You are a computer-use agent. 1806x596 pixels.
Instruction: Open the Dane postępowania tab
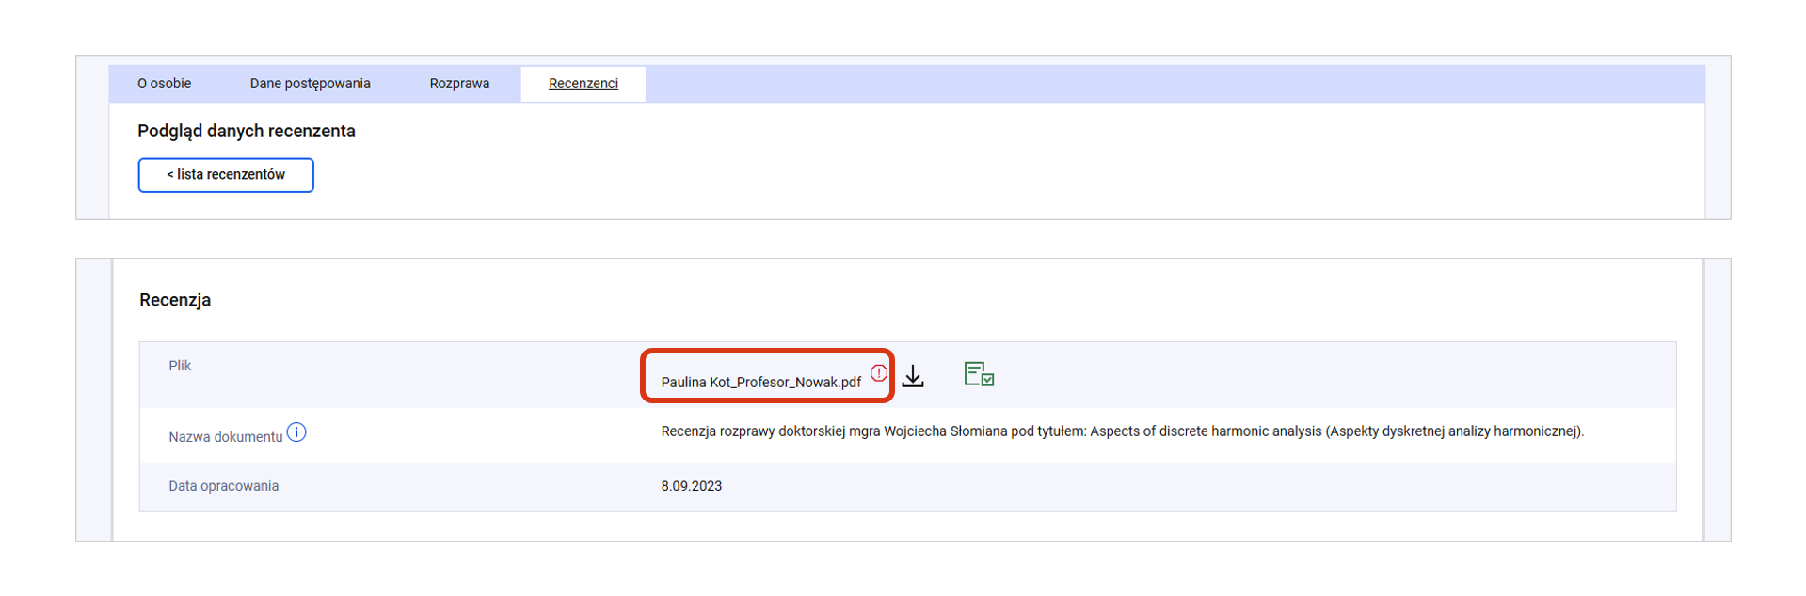click(x=310, y=84)
